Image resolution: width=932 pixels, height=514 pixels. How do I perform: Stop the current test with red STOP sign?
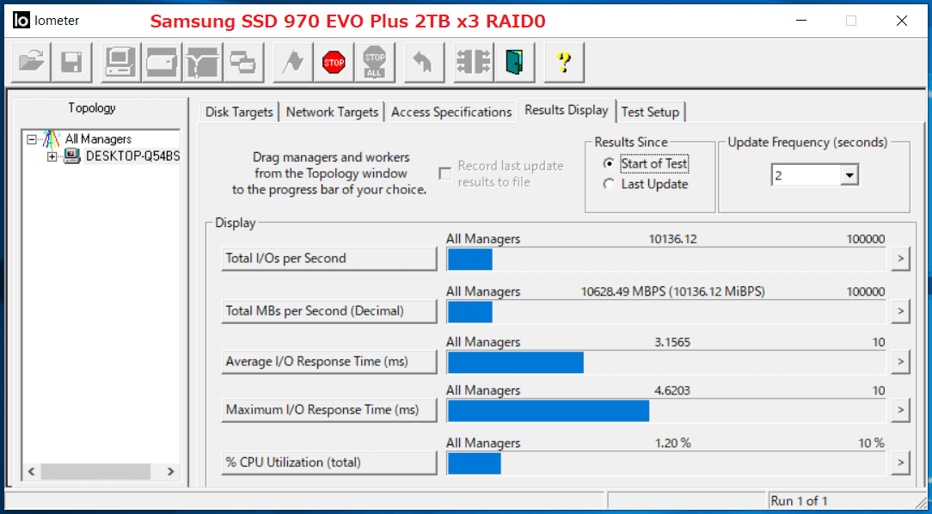pyautogui.click(x=334, y=62)
